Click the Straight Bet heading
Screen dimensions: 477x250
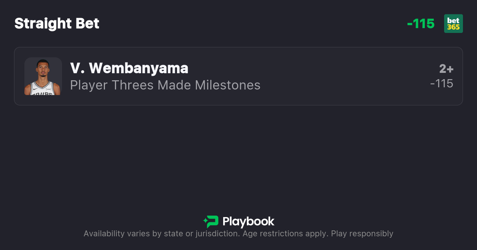click(x=57, y=24)
